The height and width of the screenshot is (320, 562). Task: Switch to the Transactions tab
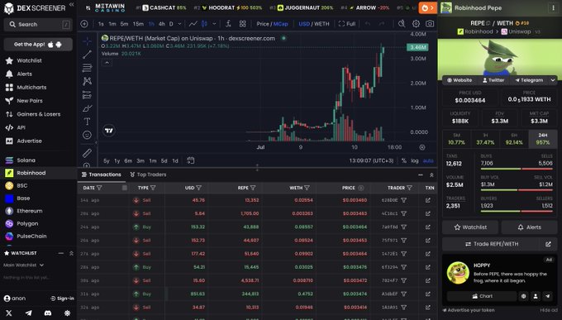coord(102,174)
